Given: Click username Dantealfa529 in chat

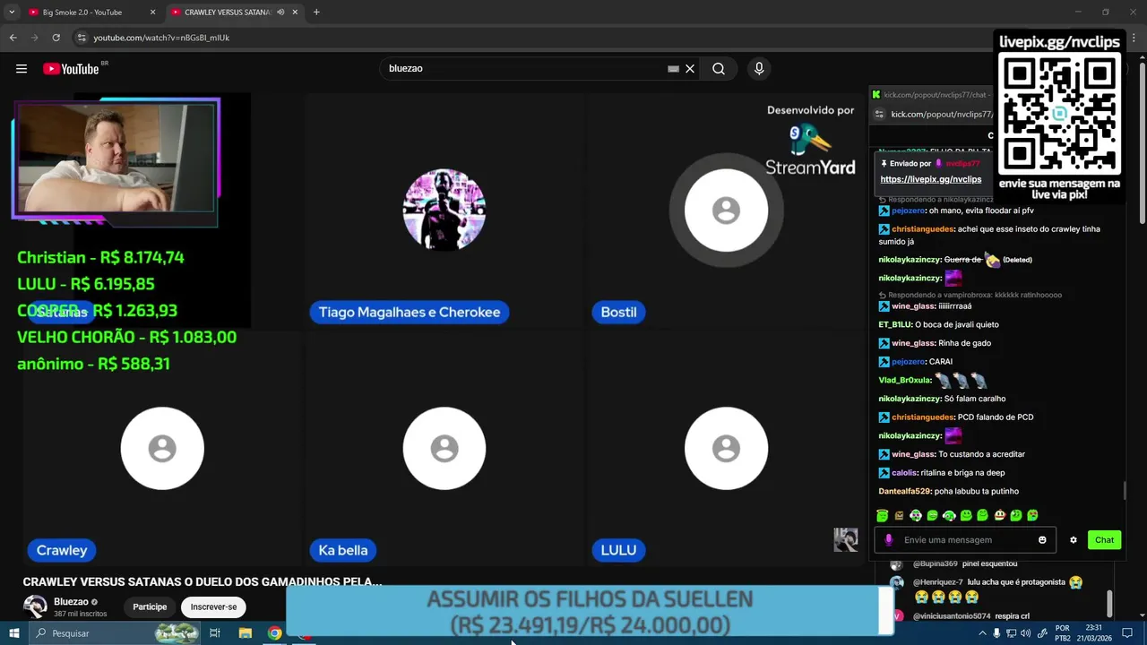Looking at the screenshot, I should pyautogui.click(x=904, y=492).
